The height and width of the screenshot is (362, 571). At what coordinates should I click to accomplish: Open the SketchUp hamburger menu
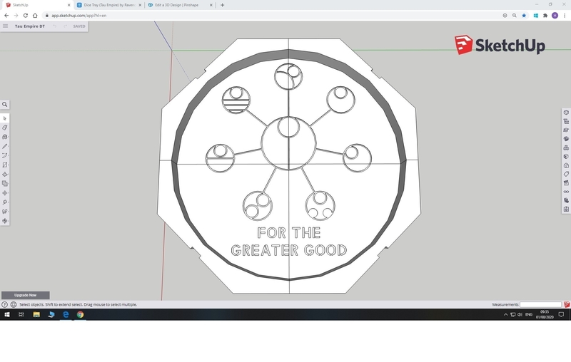coord(6,26)
